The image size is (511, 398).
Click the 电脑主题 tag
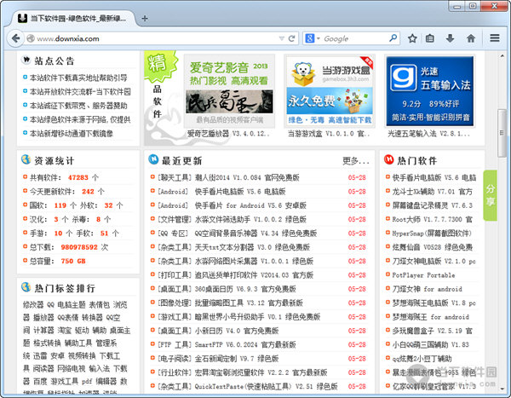click(72, 305)
